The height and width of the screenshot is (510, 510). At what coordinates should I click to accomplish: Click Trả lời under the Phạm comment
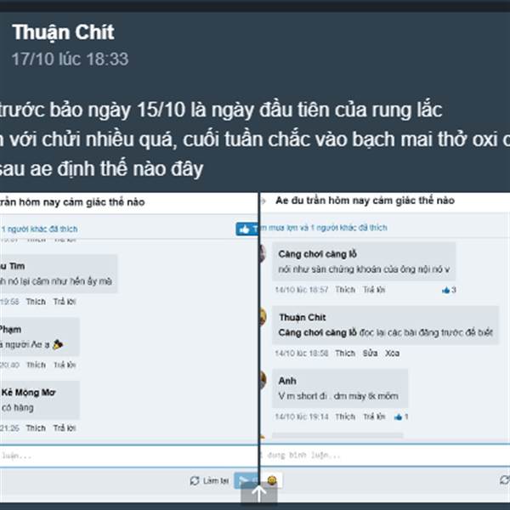tap(65, 365)
